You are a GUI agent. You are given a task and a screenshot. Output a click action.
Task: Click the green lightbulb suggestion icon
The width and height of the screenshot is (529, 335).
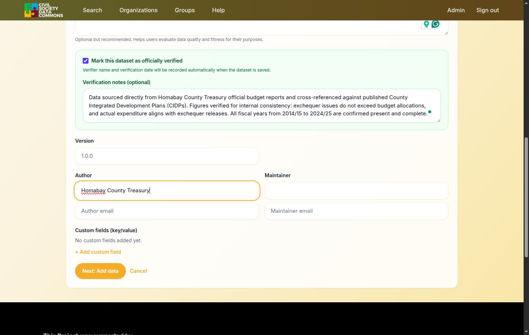427,24
